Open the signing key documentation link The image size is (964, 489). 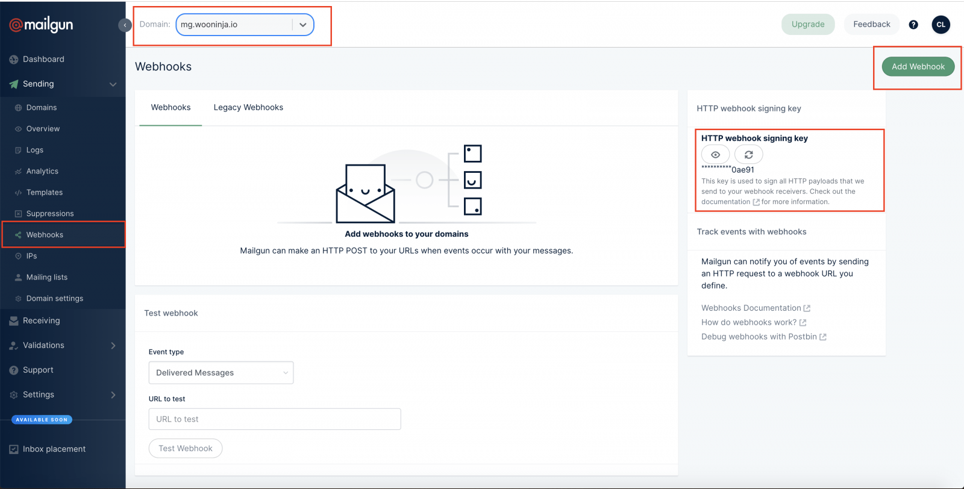pos(730,202)
